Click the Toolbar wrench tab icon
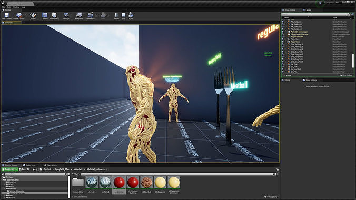 pos(3,10)
